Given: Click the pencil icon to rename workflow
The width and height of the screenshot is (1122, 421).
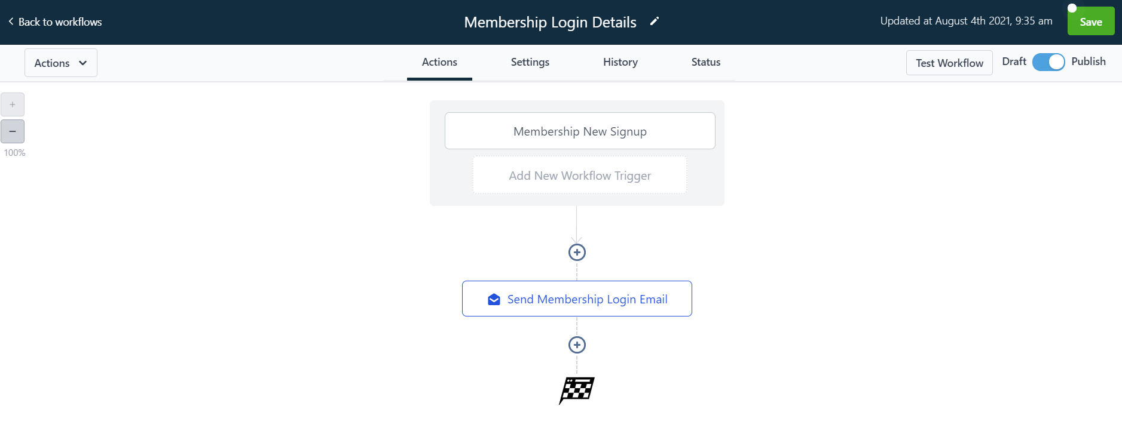Looking at the screenshot, I should 655,21.
